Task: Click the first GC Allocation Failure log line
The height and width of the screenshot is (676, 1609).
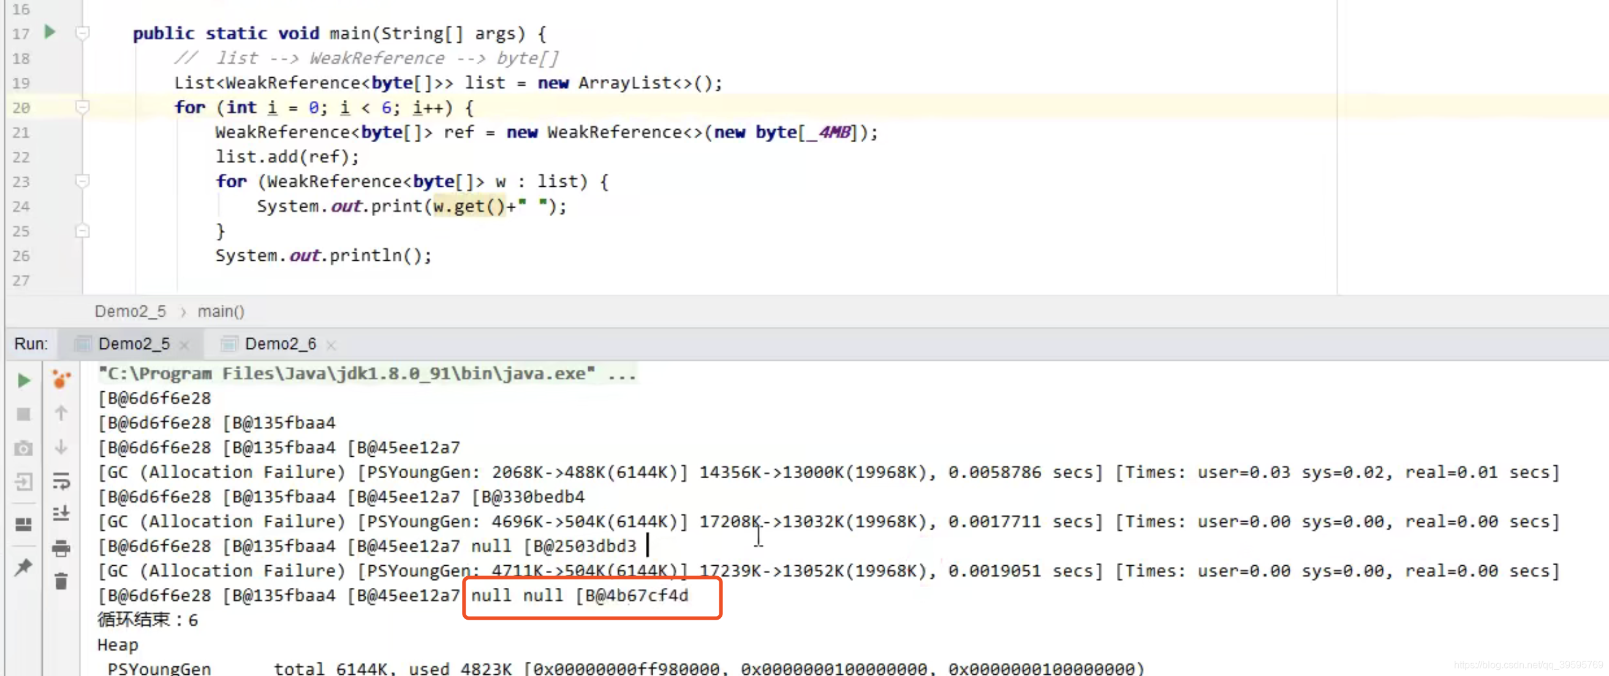Action: [829, 473]
